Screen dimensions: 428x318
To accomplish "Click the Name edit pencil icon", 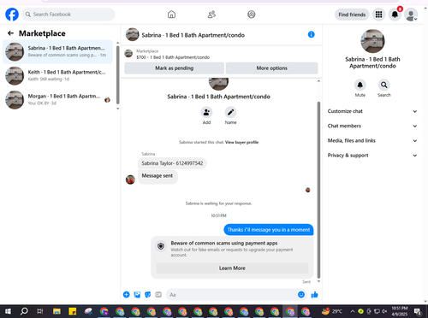I will (x=230, y=112).
